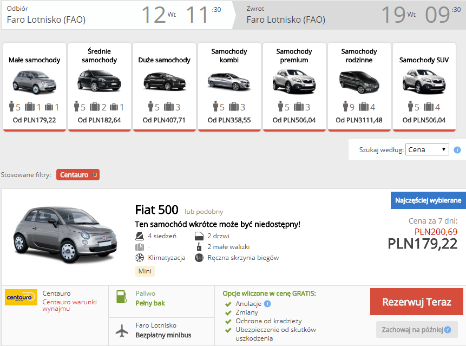466x346 pixels.
Task: Click the info icon on Zachowaj na później
Action: tap(448, 330)
